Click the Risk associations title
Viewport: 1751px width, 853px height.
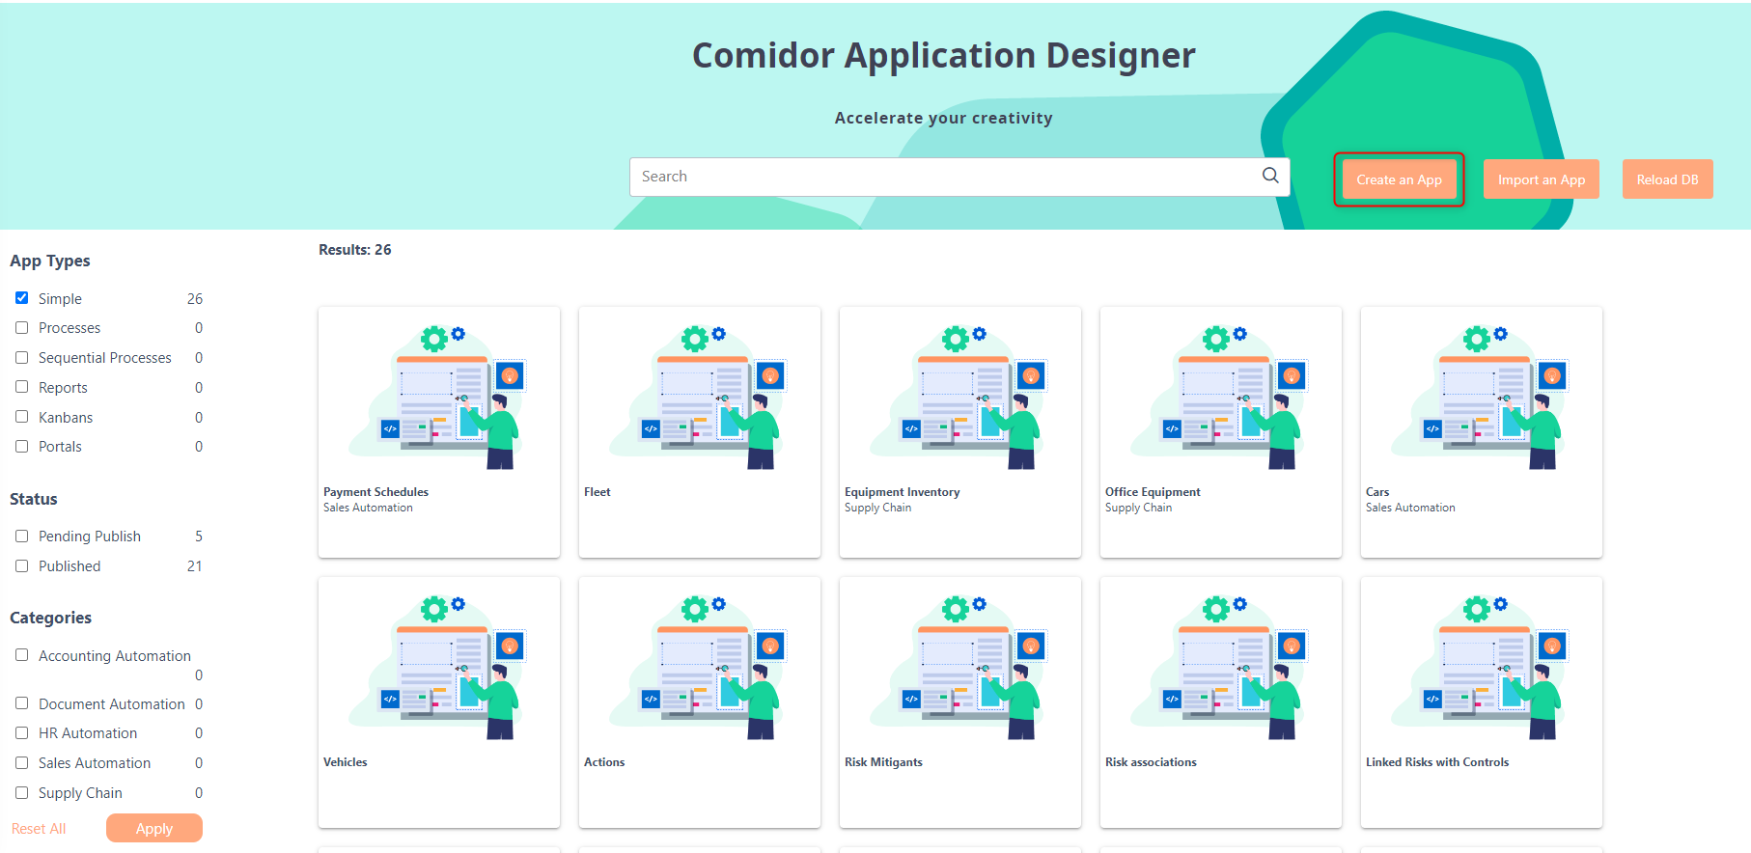click(1151, 762)
